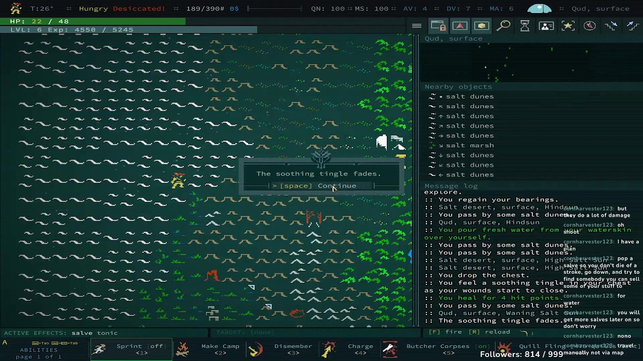Screen dimensions: 643x361
Task: Select the first 'salt dunes' row marked with a dot
Action: coord(461,96)
